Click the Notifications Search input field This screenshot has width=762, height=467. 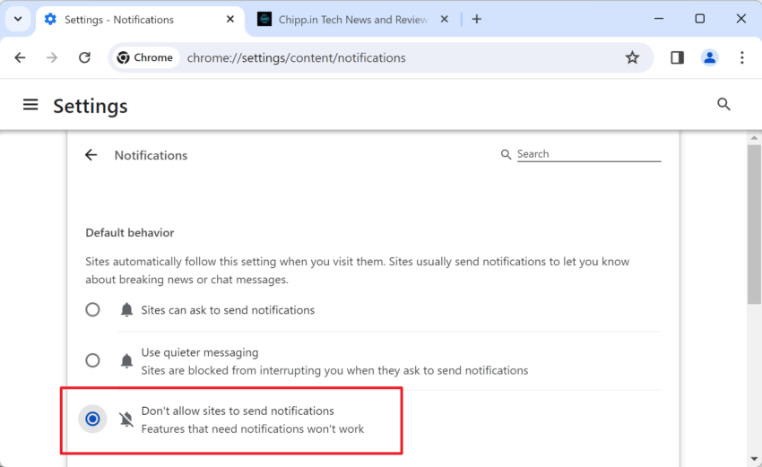(x=588, y=154)
